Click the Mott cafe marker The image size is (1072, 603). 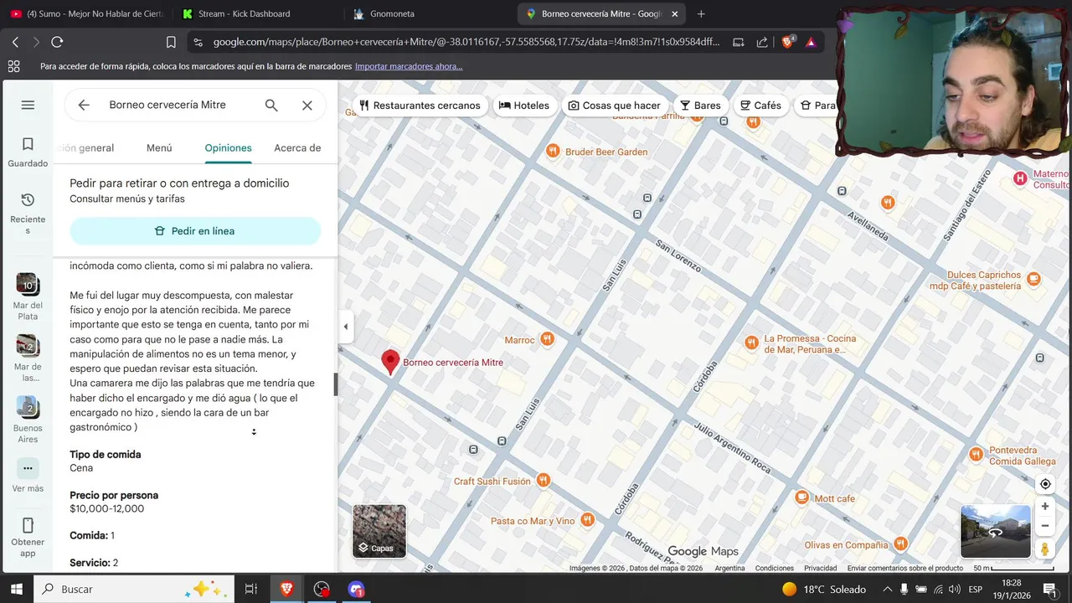point(802,497)
